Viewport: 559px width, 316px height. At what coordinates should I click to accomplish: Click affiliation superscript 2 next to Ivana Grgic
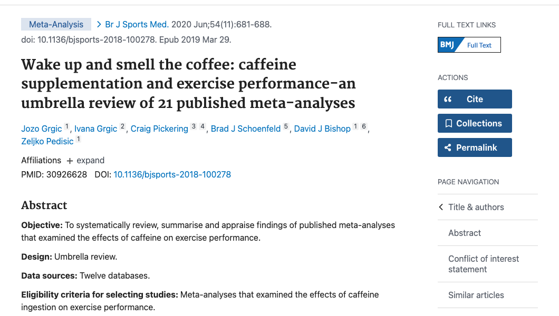pyautogui.click(x=122, y=125)
